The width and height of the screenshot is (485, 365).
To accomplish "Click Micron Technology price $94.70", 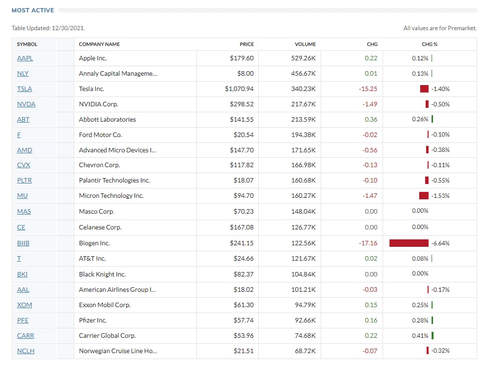I will [x=243, y=196].
